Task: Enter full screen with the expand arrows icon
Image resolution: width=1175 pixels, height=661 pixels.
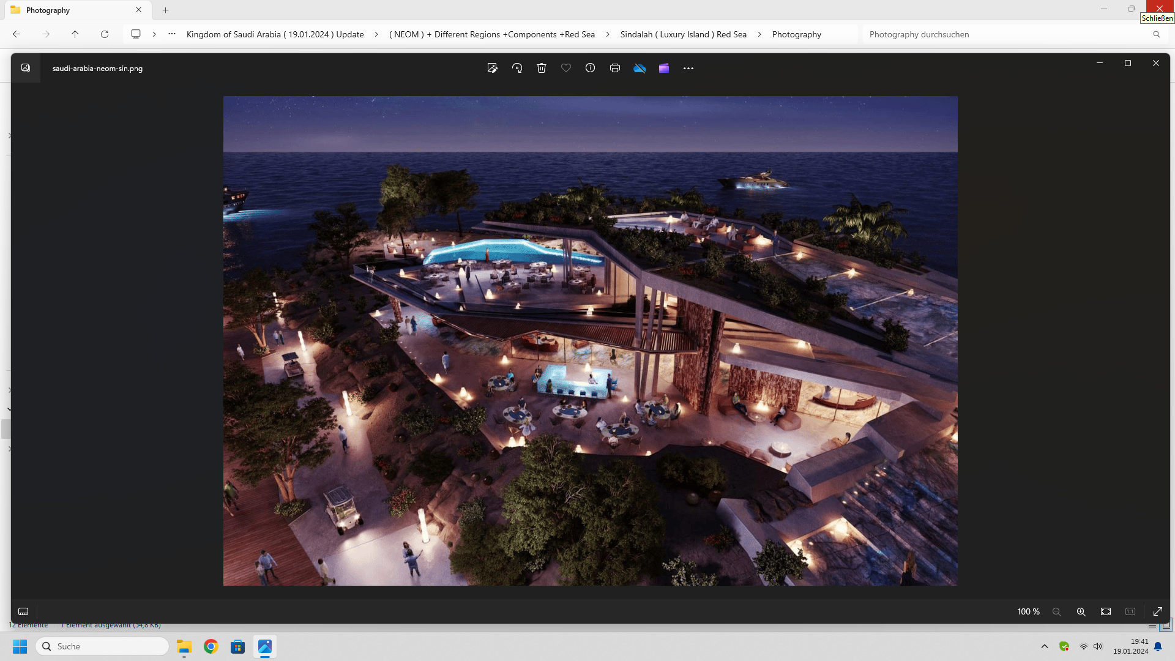Action: [x=1158, y=611]
